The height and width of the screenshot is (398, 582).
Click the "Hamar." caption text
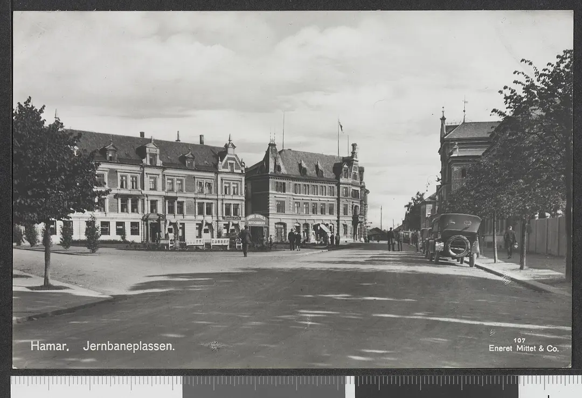click(x=50, y=346)
